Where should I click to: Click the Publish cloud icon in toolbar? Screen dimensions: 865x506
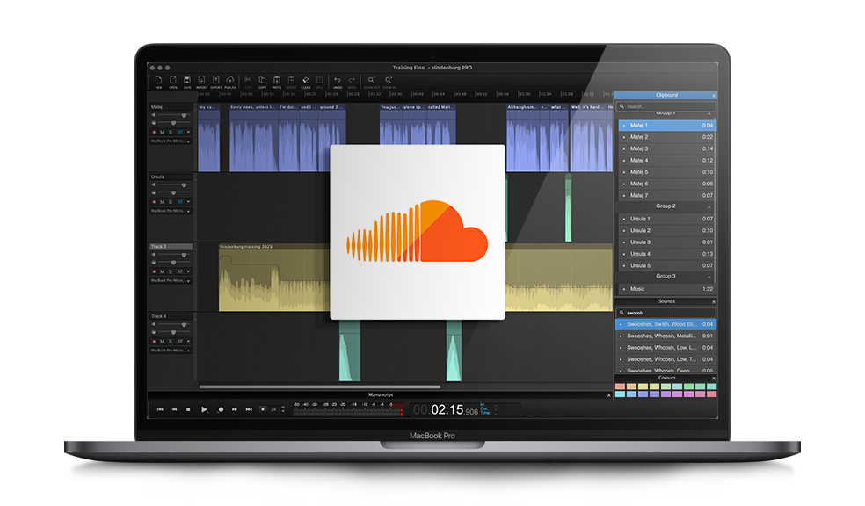coord(230,81)
